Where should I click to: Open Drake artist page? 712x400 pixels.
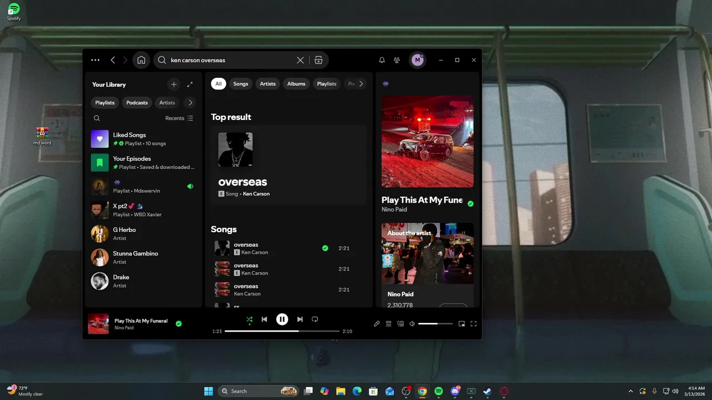pos(143,281)
